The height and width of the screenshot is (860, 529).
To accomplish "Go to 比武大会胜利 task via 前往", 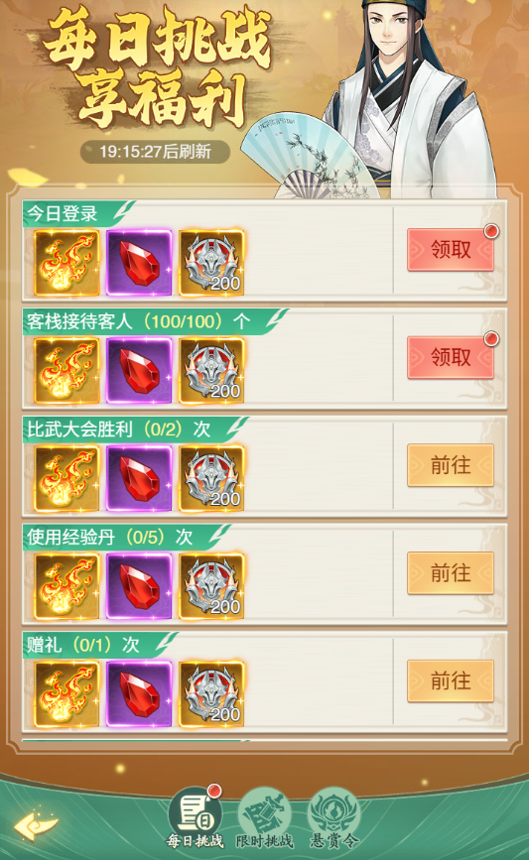I will [450, 465].
